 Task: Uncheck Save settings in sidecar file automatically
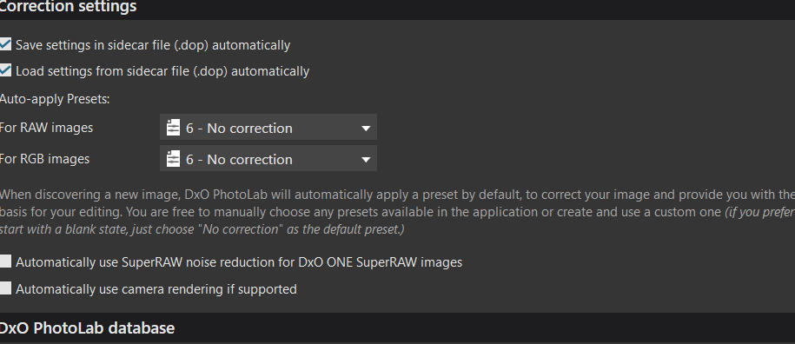(x=5, y=44)
